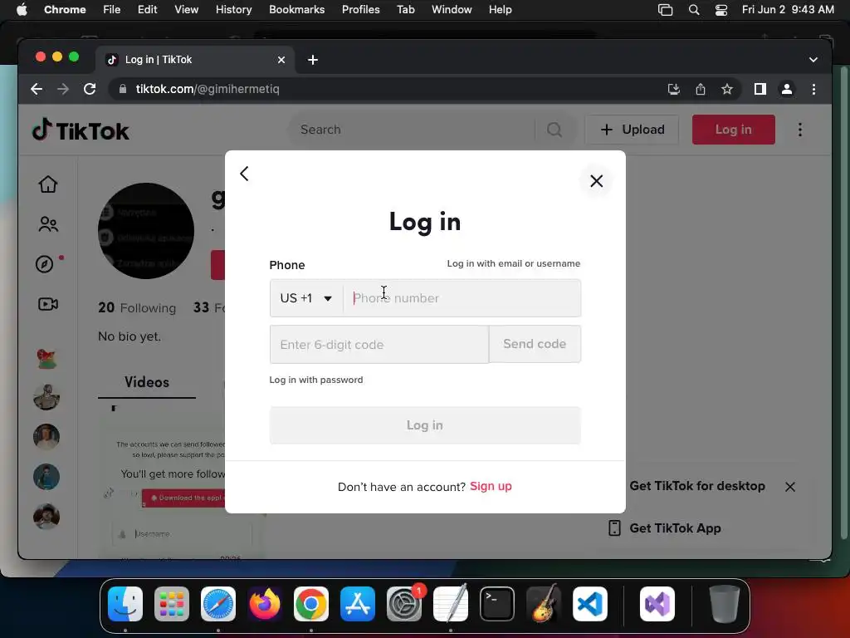850x638 pixels.
Task: Choose Log in with password
Action: (x=316, y=380)
